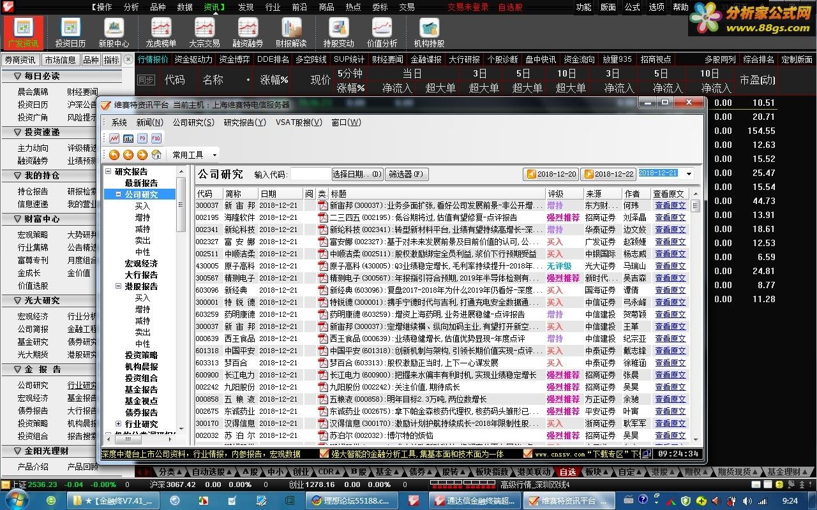
Task: Collapse the 财富中心 sidebar section
Action: [x=17, y=219]
